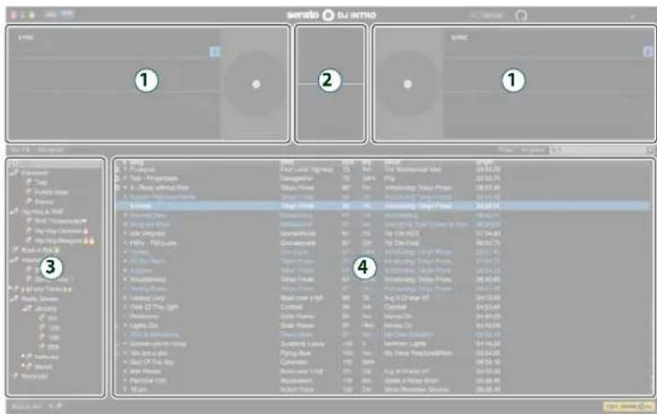
Task: Click the round icon next to Setup
Action: pyautogui.click(x=520, y=16)
